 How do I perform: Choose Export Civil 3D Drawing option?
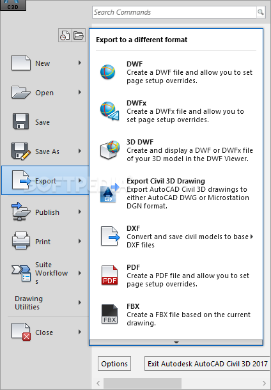(x=176, y=194)
